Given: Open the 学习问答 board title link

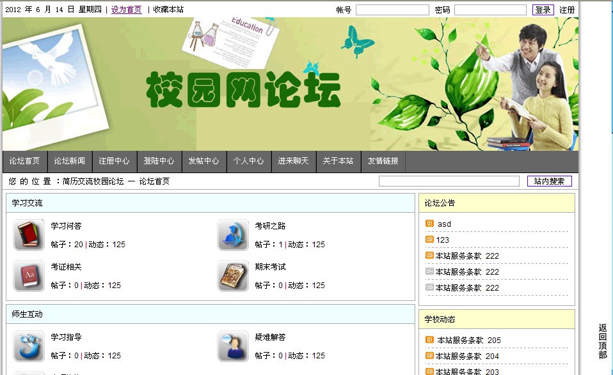Looking at the screenshot, I should click(x=66, y=226).
